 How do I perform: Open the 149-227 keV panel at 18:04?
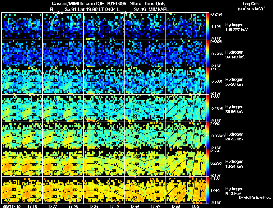tap(196, 26)
